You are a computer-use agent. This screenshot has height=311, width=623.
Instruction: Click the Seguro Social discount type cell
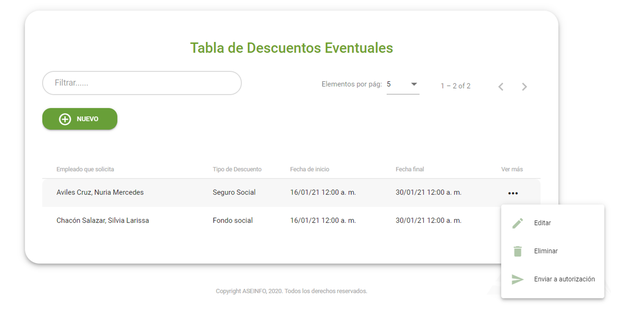(234, 193)
